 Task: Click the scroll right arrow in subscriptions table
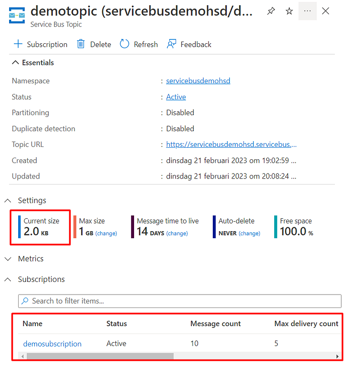pos(337,356)
